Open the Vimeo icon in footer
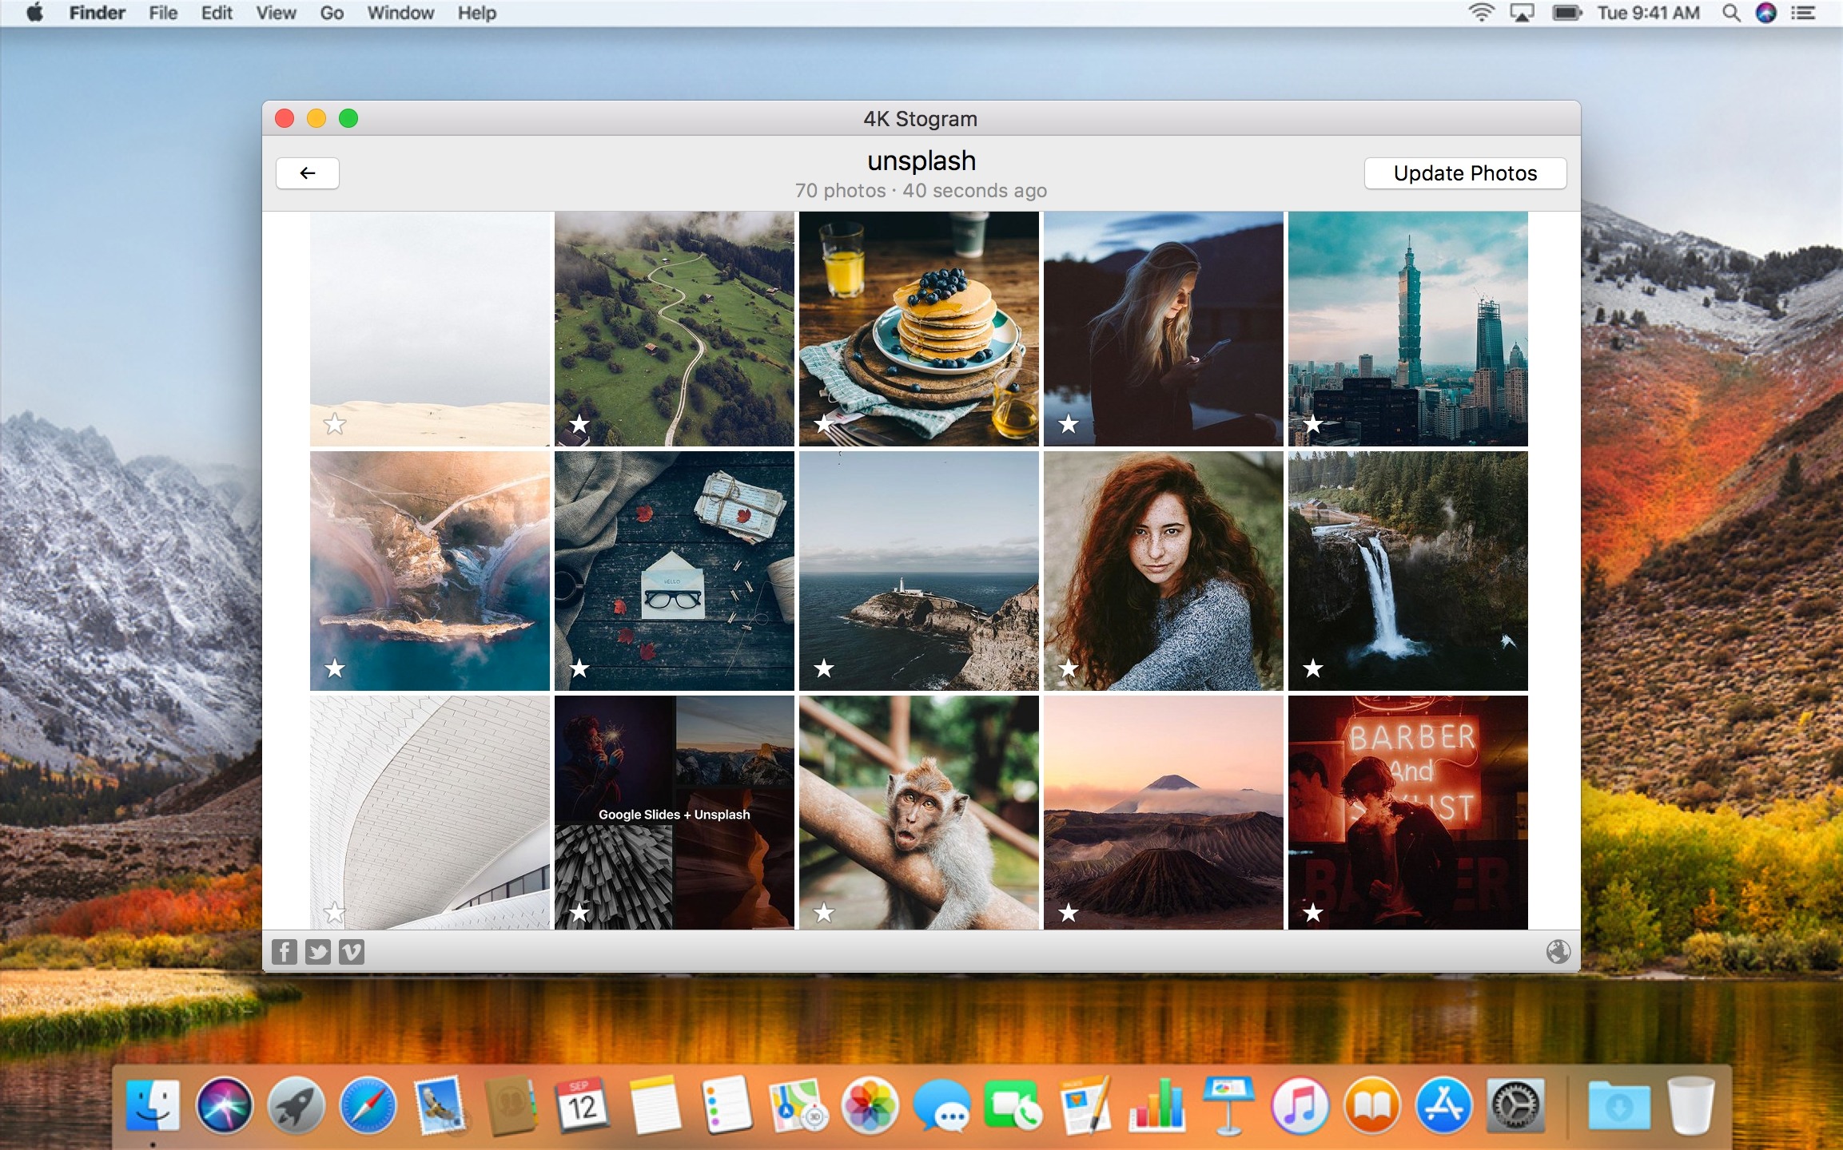The height and width of the screenshot is (1150, 1843). click(352, 951)
